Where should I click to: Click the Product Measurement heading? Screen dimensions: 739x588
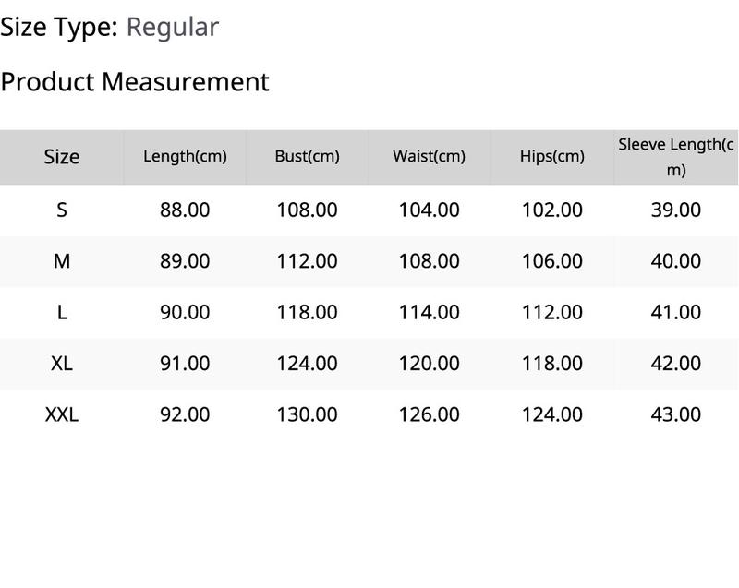click(x=135, y=82)
